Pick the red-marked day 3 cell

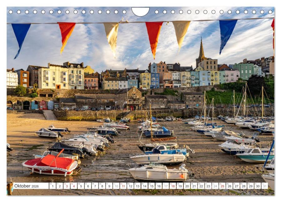pos(67,186)
